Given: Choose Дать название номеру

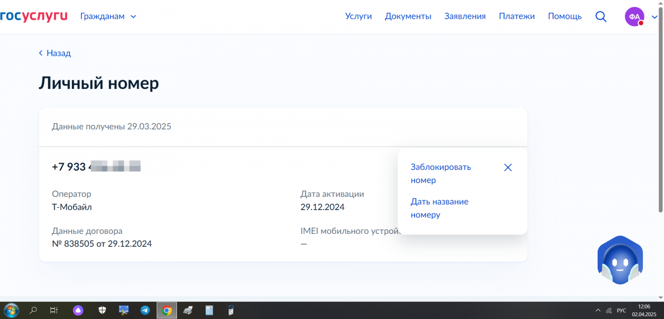Looking at the screenshot, I should click(439, 208).
